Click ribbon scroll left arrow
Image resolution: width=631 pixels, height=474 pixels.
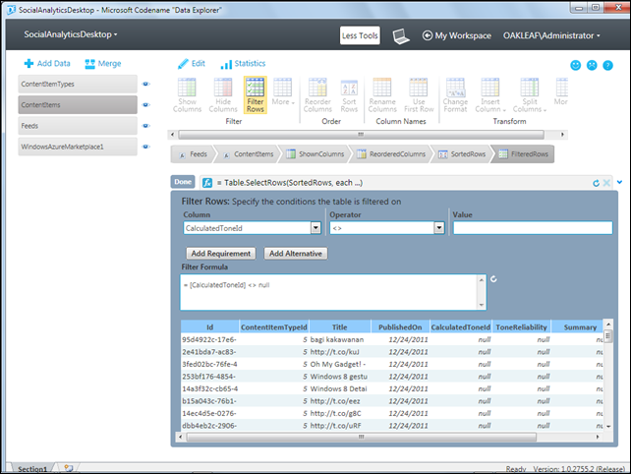(x=172, y=135)
